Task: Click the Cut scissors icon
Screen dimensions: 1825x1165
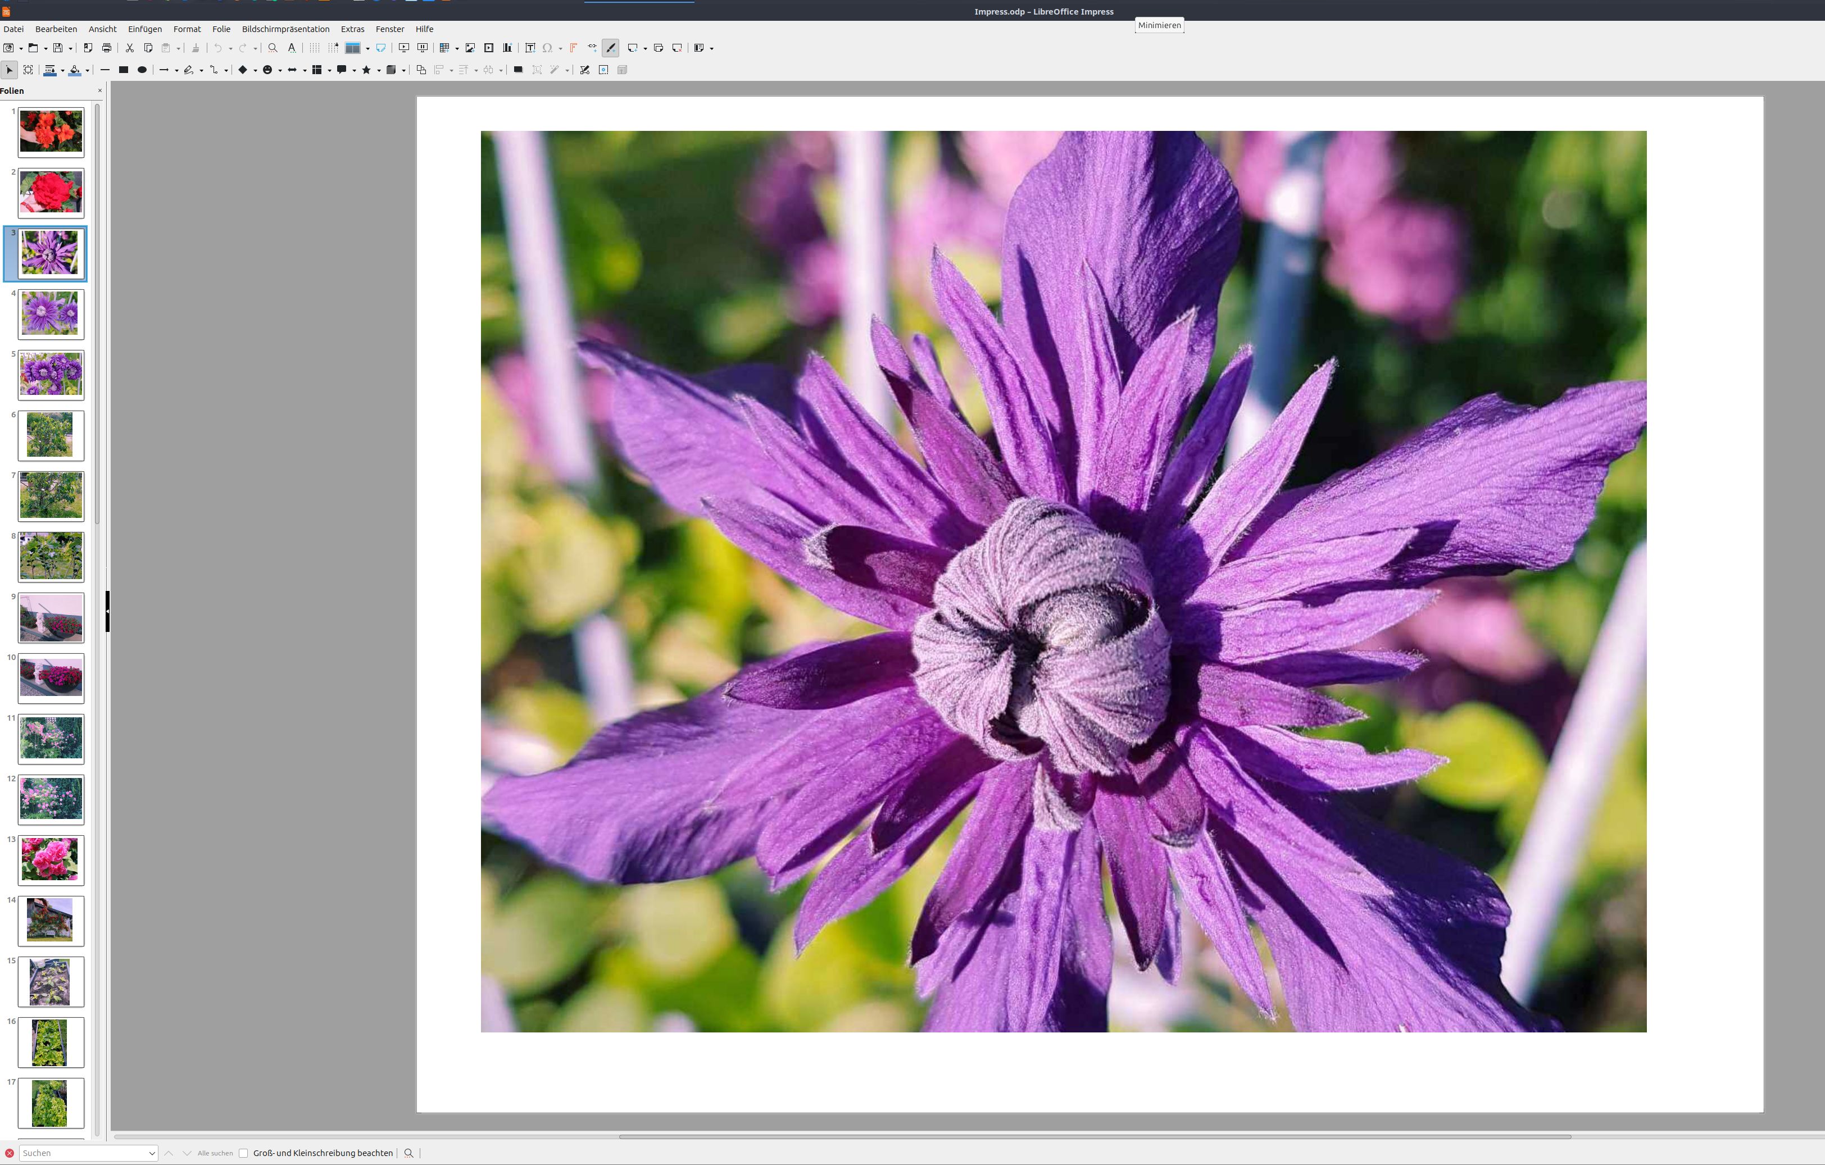Action: (130, 48)
